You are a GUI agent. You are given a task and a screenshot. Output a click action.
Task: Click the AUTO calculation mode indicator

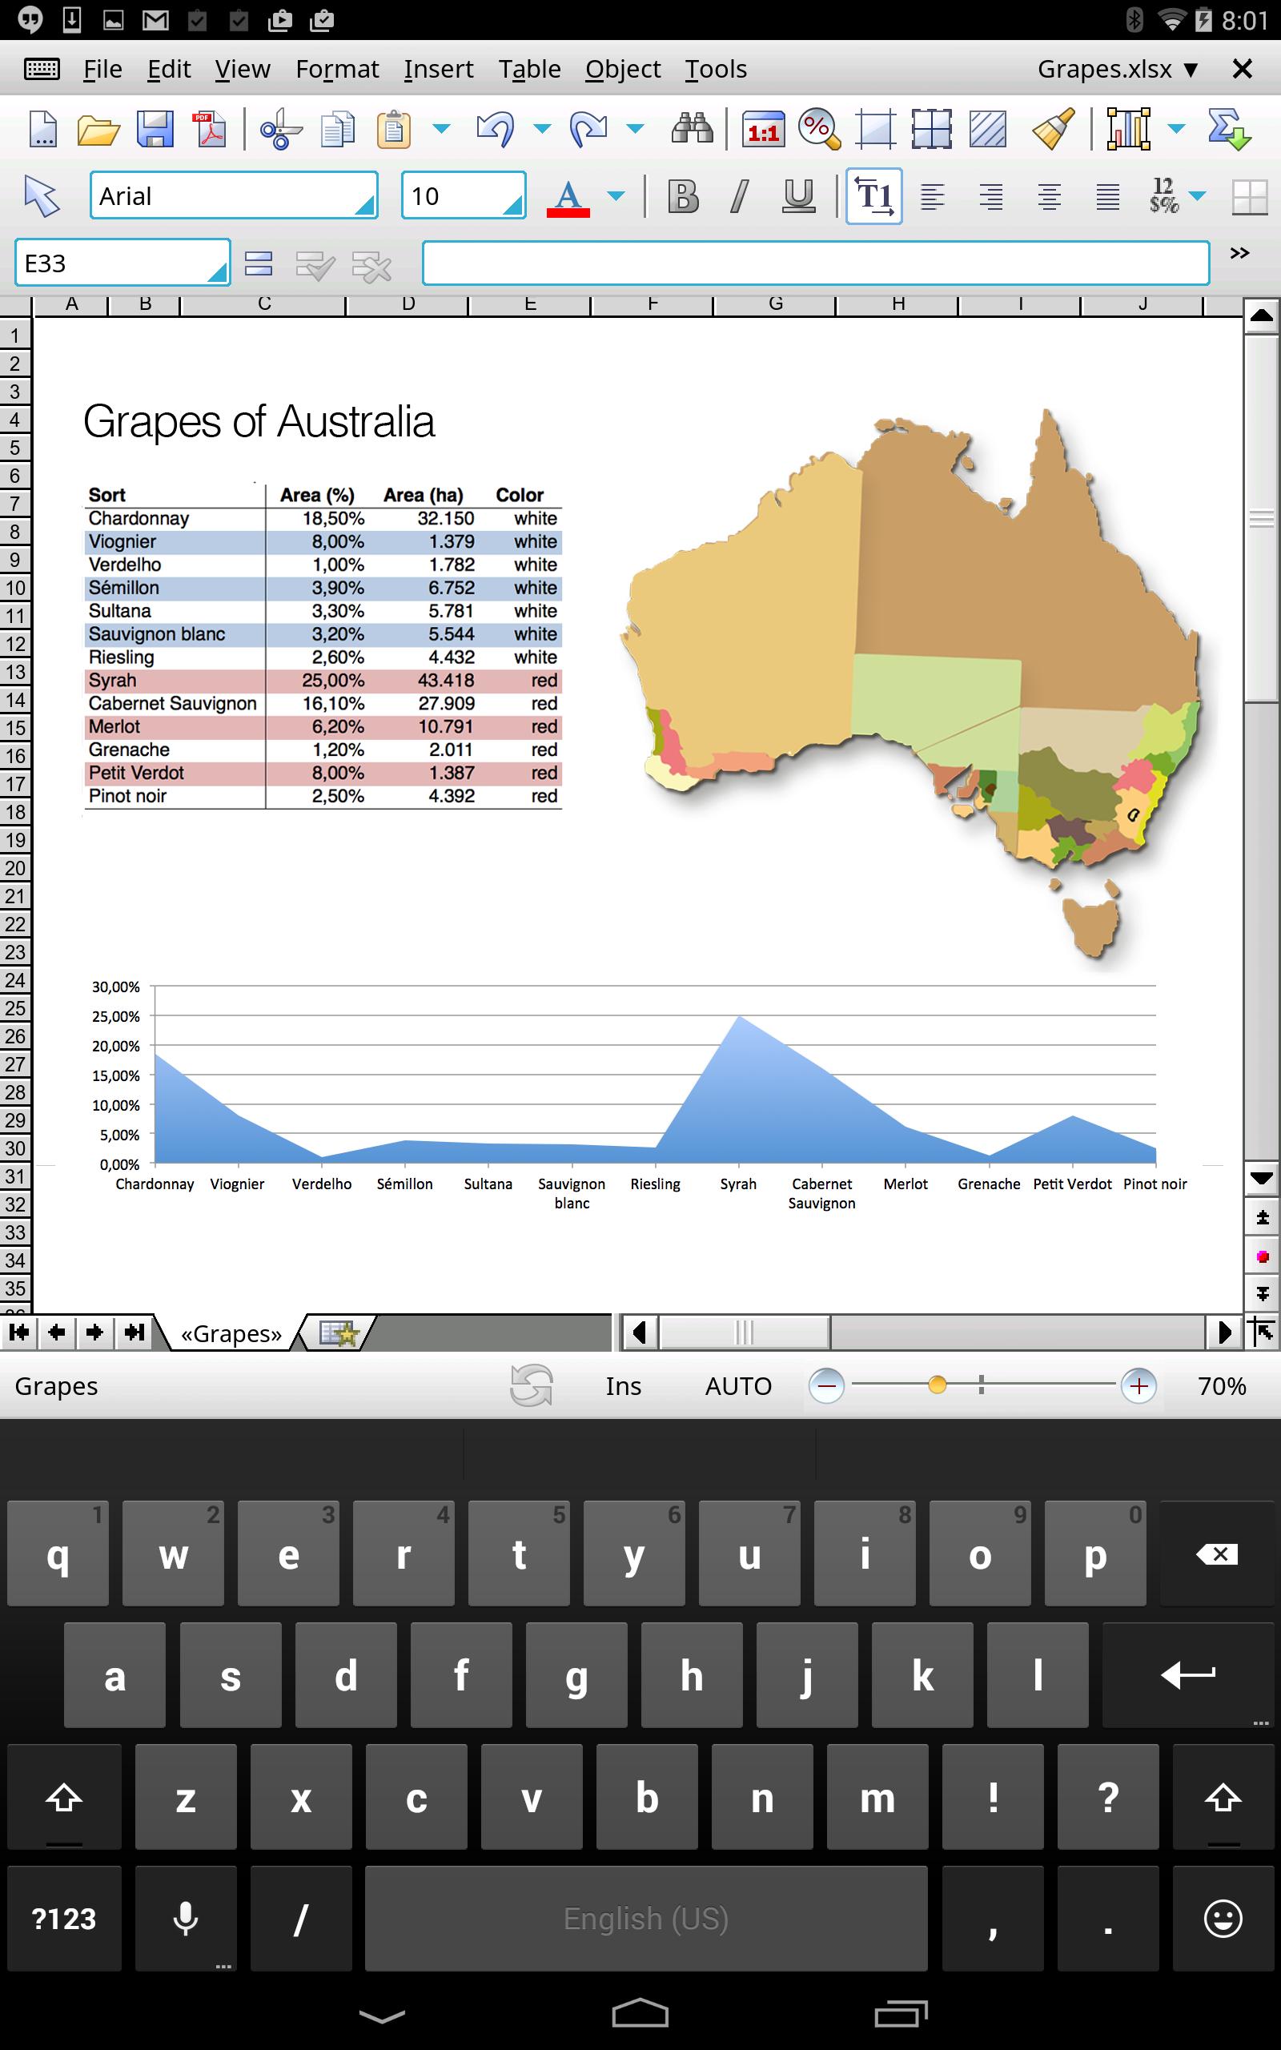(x=738, y=1386)
